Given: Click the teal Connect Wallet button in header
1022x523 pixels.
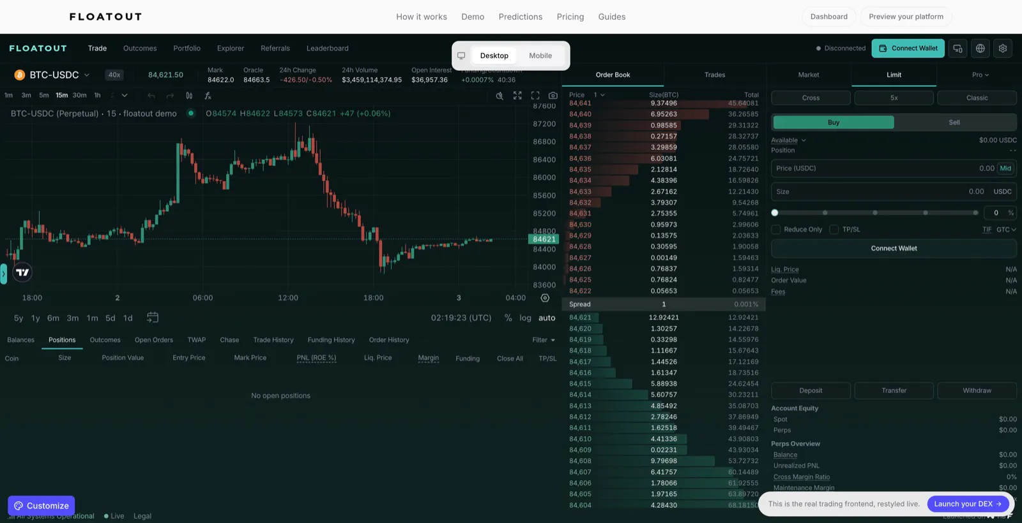Looking at the screenshot, I should click(908, 48).
